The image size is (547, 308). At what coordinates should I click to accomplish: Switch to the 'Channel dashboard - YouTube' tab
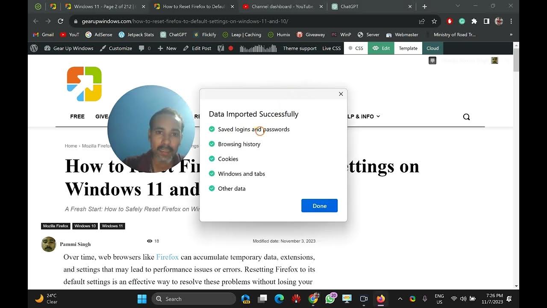pos(282,6)
